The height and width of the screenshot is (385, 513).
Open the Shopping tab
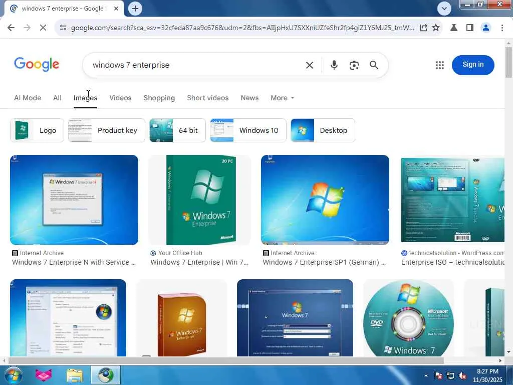(x=159, y=98)
